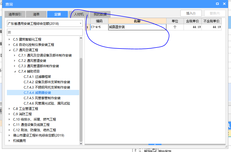Viewport: 231px width, 152px height.
Task: Select the code cell C7-4-5
Action: click(x=99, y=27)
